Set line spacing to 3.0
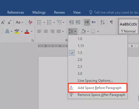The image size is (139, 109). pyautogui.click(x=98, y=74)
